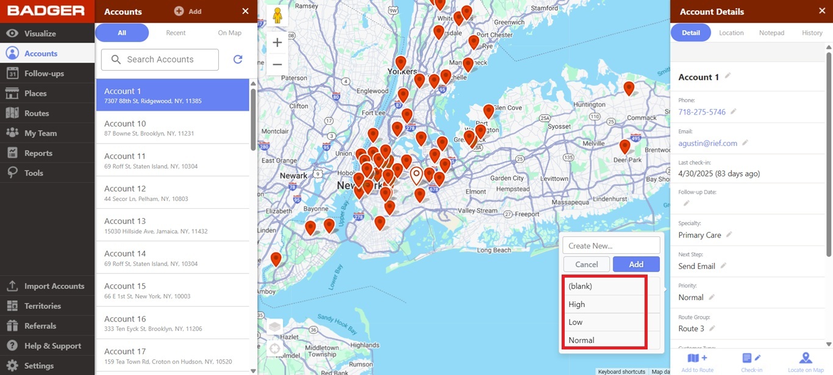Click the Street View pegman icon
The height and width of the screenshot is (375, 833).
(277, 16)
